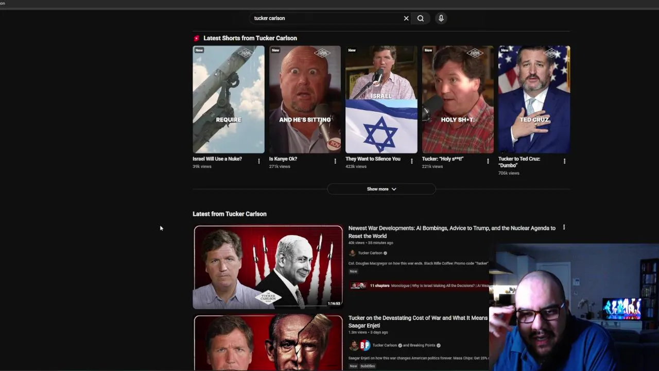Screen dimensions: 659x371
Task: Open options menu for 'Is Kanye Ok?' short
Action: click(x=335, y=161)
